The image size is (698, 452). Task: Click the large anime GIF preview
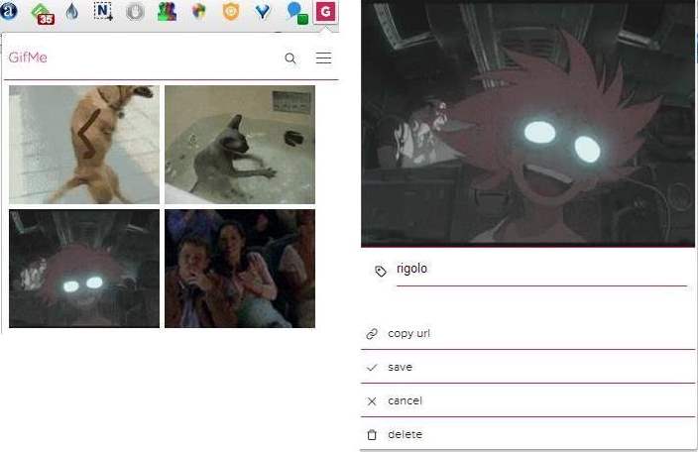click(527, 123)
